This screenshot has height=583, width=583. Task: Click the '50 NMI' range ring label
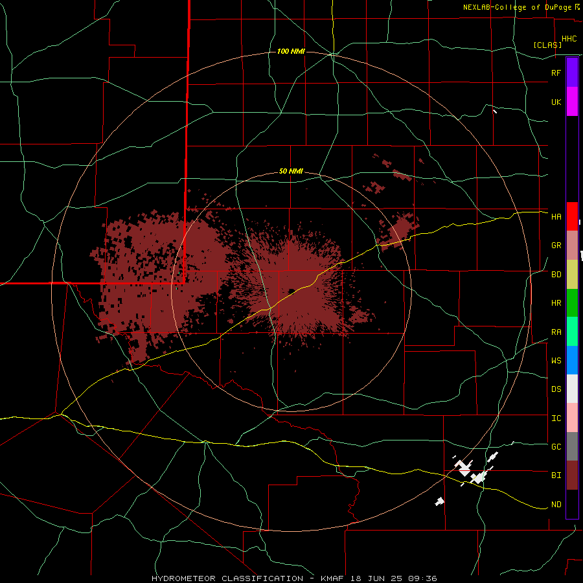point(291,172)
